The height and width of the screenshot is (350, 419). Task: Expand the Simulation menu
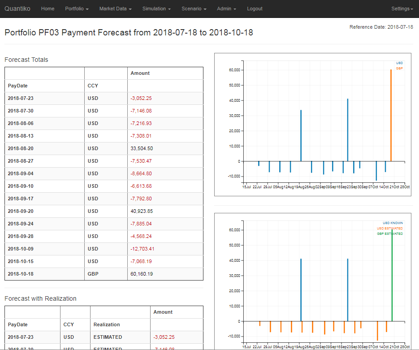156,9
